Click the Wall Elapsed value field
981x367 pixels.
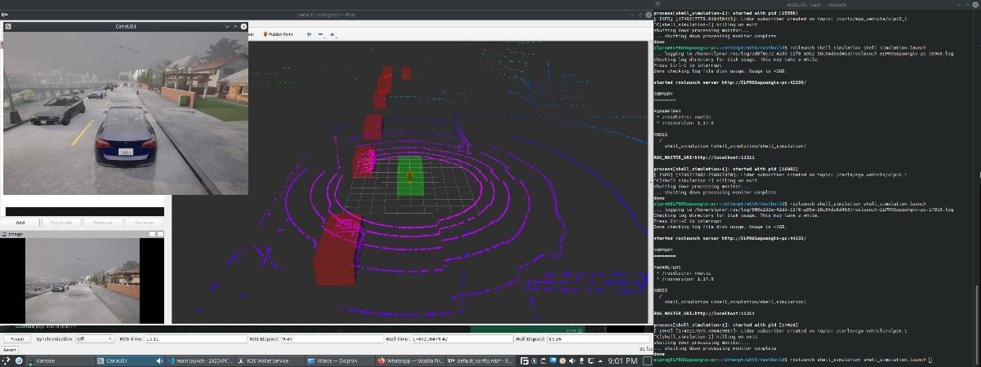tap(599, 338)
